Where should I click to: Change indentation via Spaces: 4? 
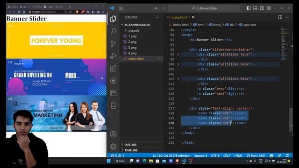[200, 155]
